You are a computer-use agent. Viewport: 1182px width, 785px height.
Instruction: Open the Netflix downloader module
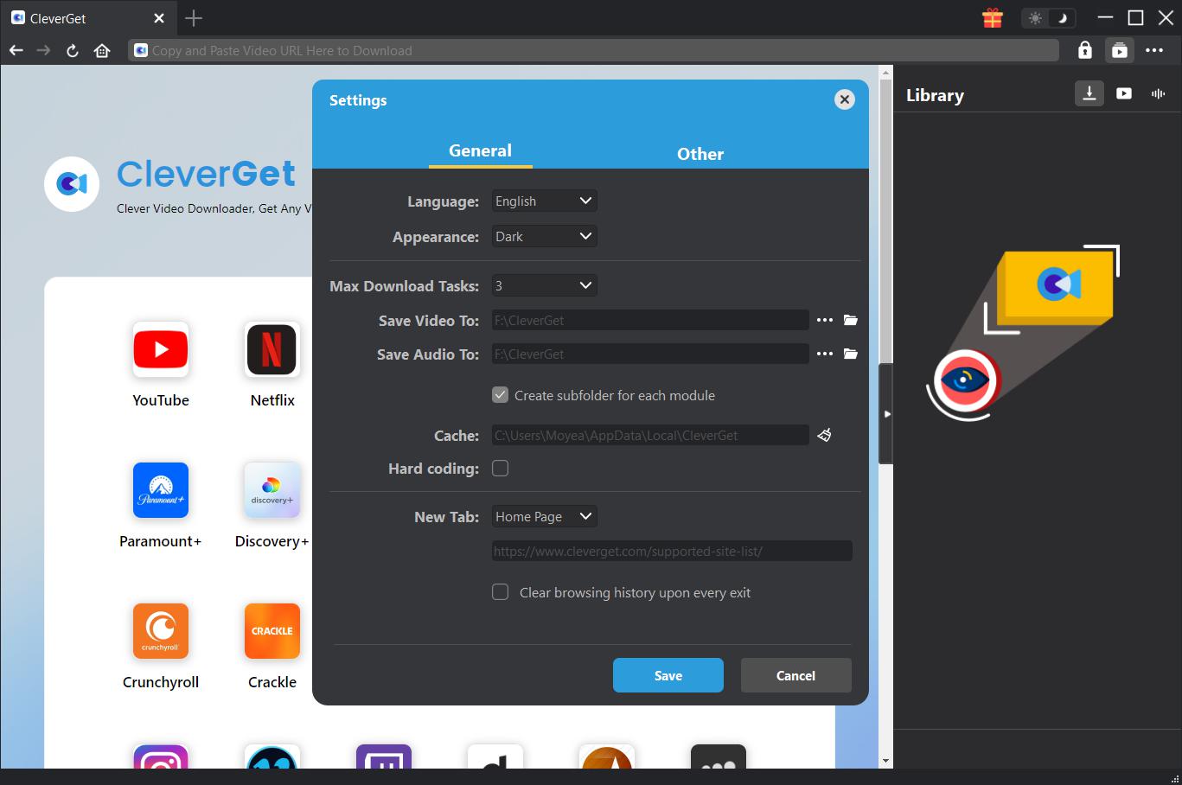click(x=272, y=349)
